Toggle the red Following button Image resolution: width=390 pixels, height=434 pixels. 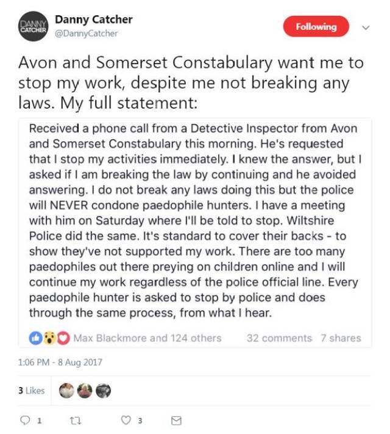tap(316, 27)
